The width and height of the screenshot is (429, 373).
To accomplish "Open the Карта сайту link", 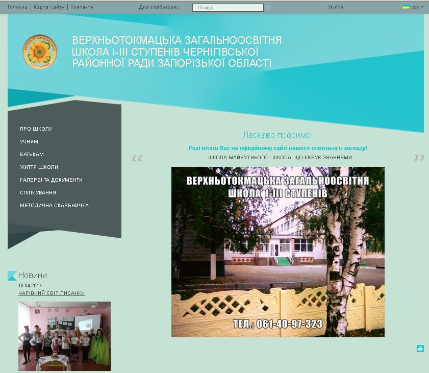I will click(49, 7).
